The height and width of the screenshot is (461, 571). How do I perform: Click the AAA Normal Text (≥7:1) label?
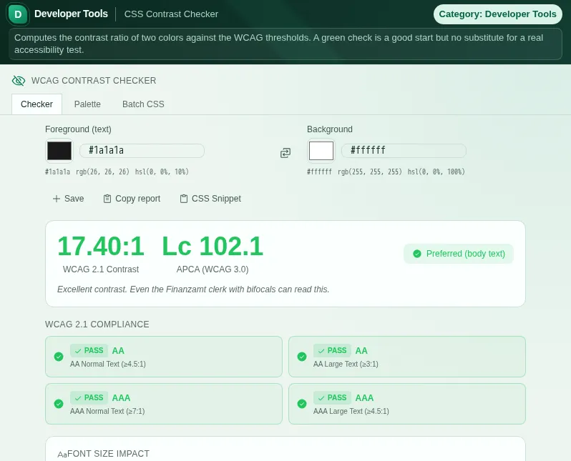pos(107,411)
